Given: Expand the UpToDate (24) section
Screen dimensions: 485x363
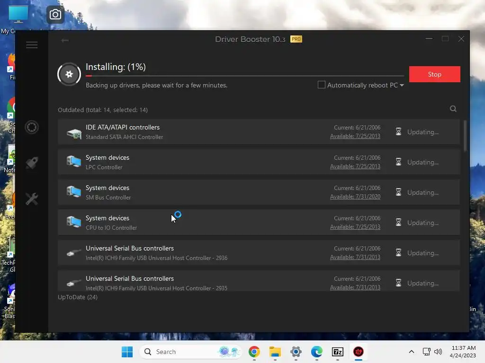Looking at the screenshot, I should click(78, 297).
